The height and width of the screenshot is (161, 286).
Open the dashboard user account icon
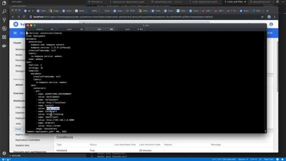[271, 24]
